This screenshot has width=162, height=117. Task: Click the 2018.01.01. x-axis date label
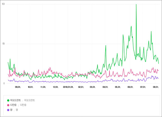68,87
